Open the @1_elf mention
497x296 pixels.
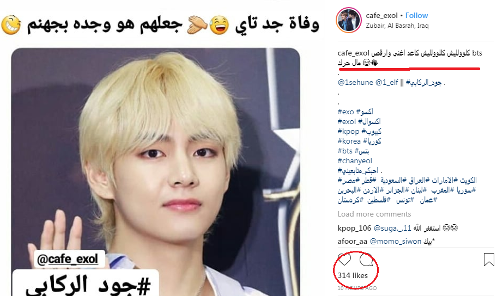click(x=387, y=83)
